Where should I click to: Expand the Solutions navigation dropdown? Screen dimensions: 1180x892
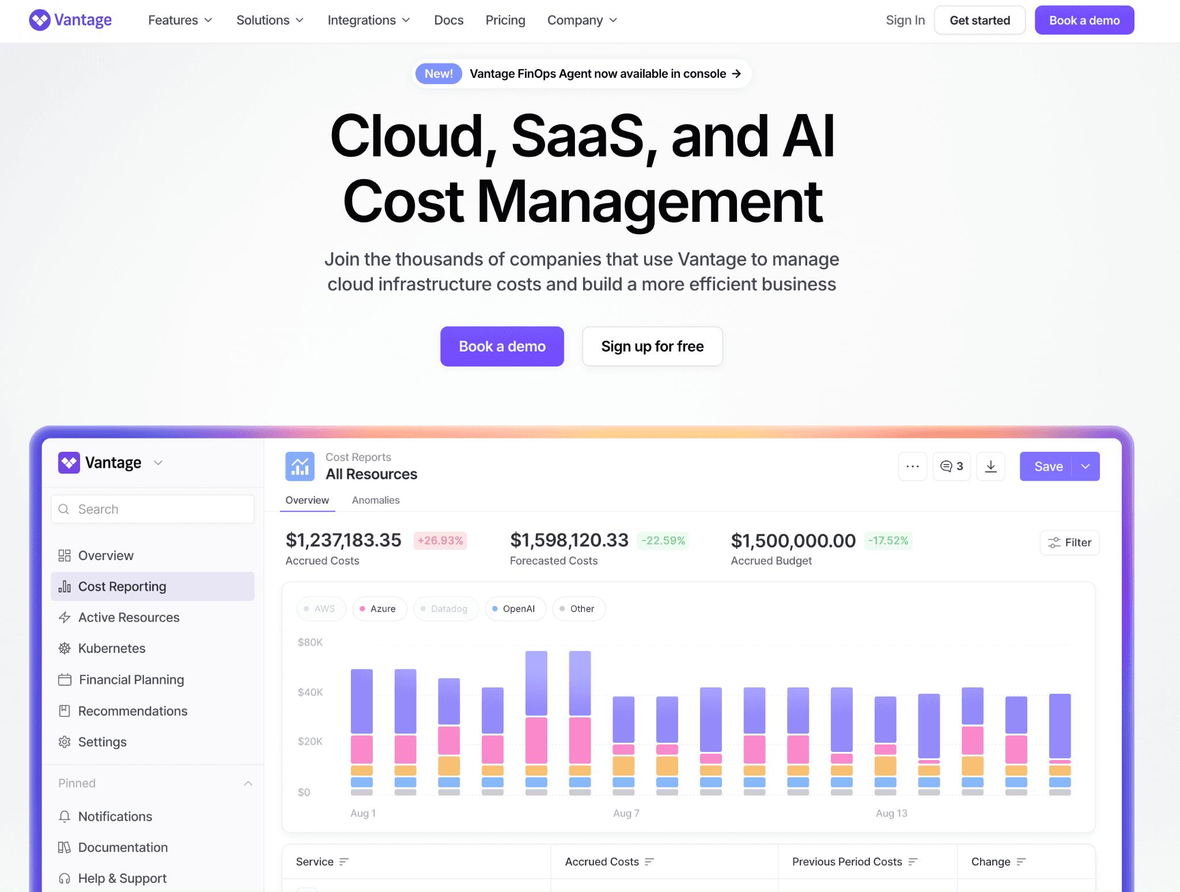(270, 20)
